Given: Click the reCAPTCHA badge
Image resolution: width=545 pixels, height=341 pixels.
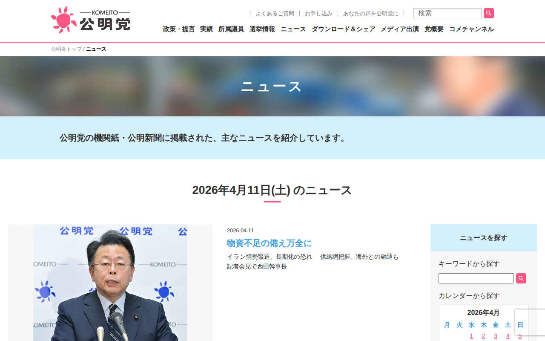Looking at the screenshot, I should click(530, 322).
